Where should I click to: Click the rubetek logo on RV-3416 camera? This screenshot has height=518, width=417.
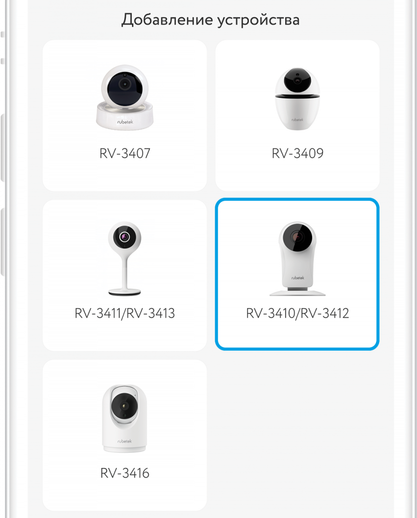click(124, 441)
